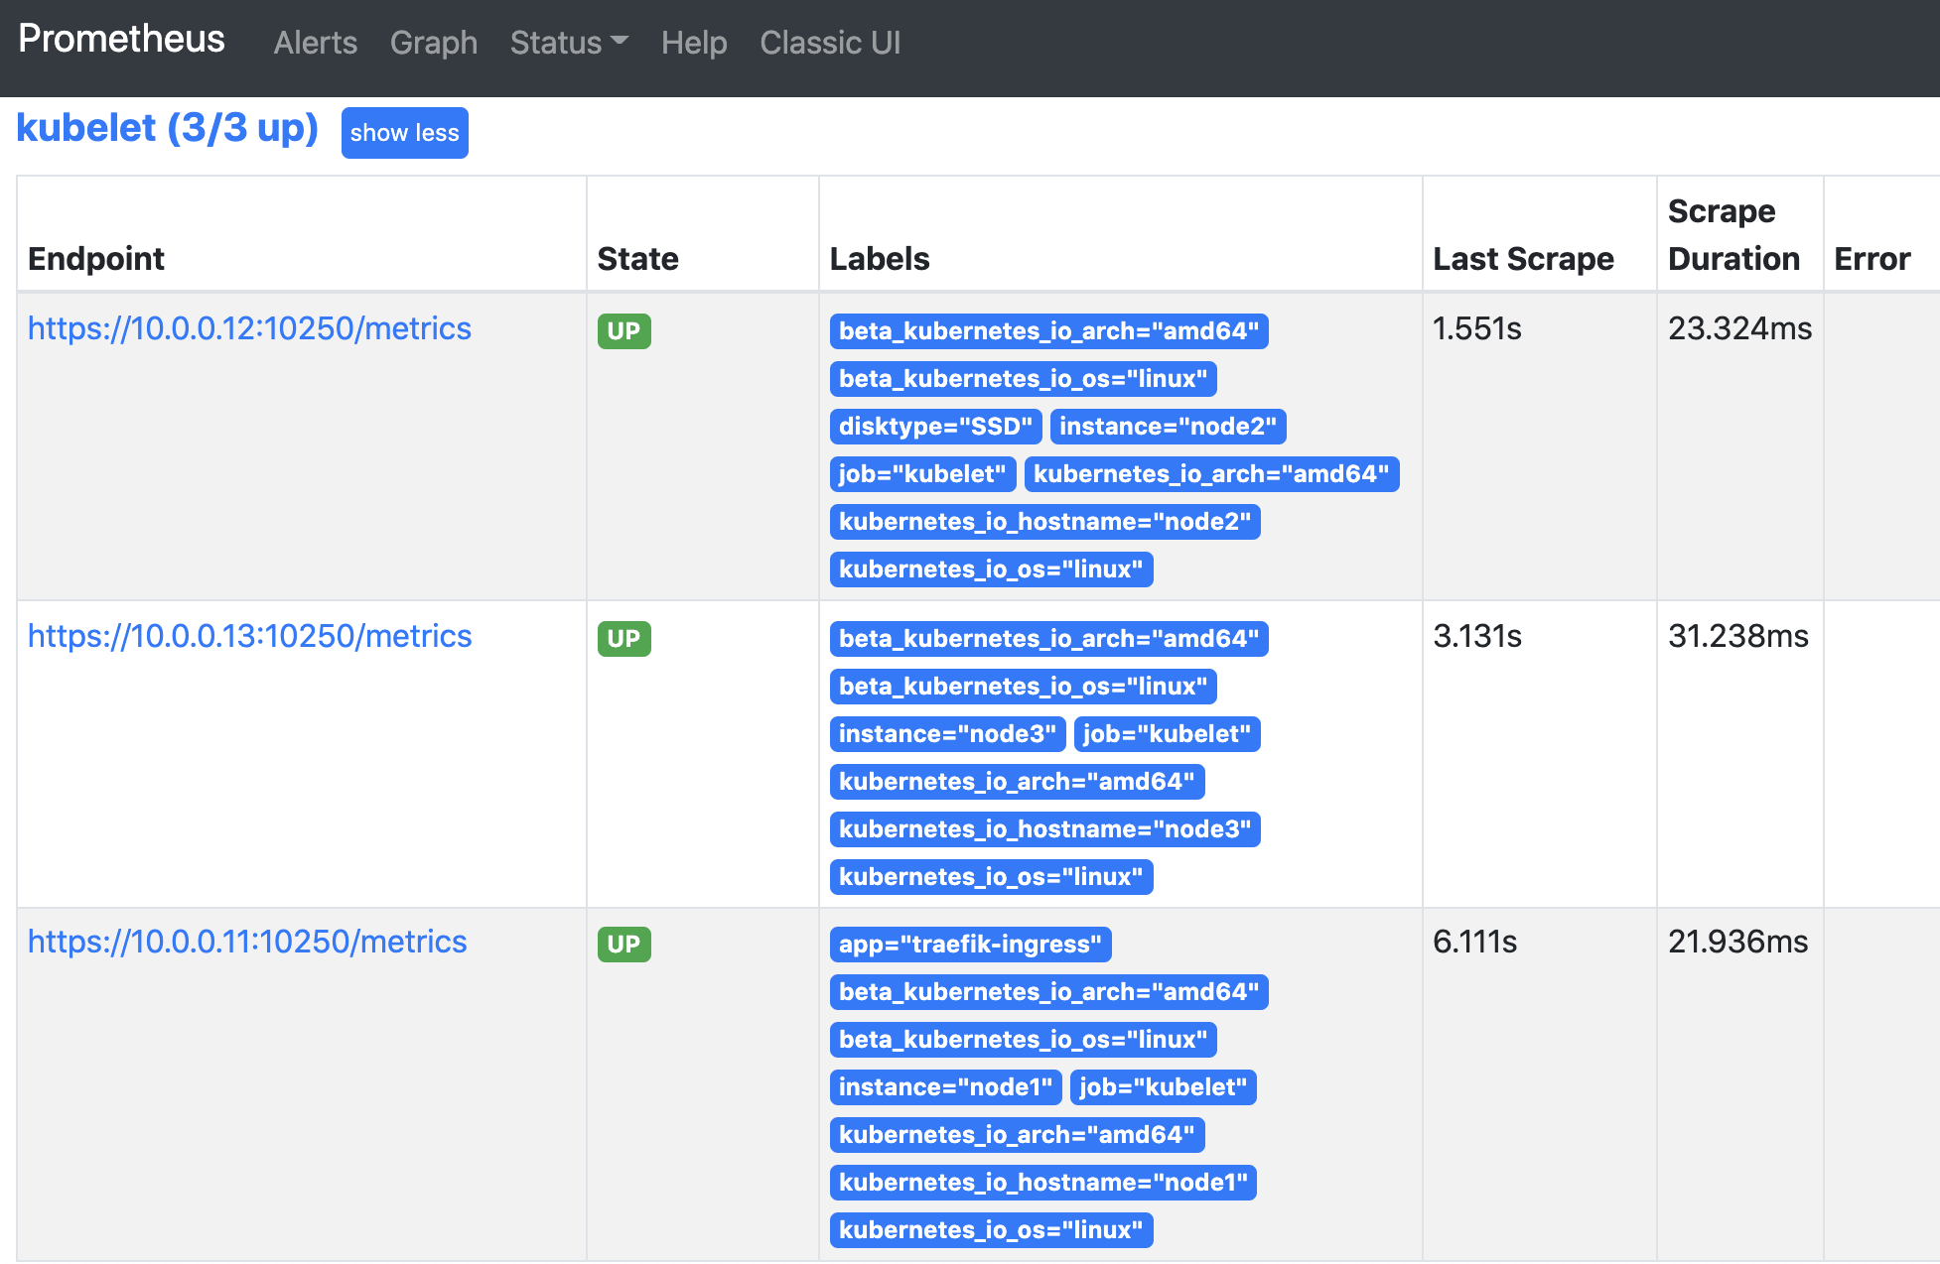Click the app="traefik-ingress" label badge
1940x1264 pixels.
970,945
